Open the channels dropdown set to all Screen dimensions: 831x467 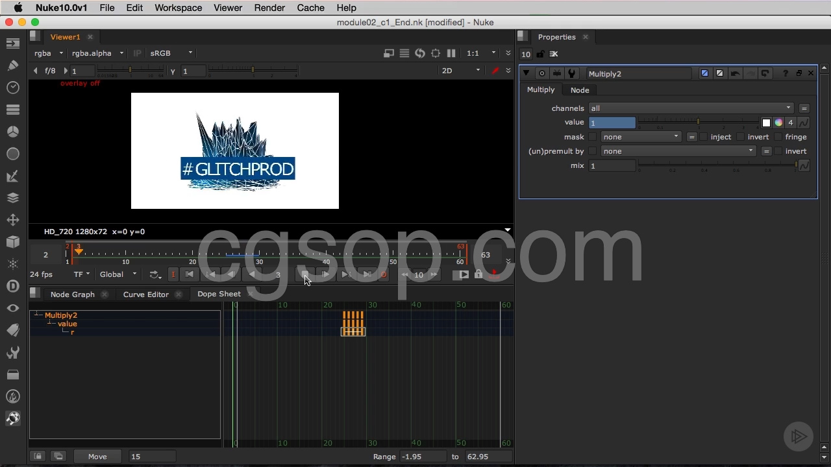691,108
